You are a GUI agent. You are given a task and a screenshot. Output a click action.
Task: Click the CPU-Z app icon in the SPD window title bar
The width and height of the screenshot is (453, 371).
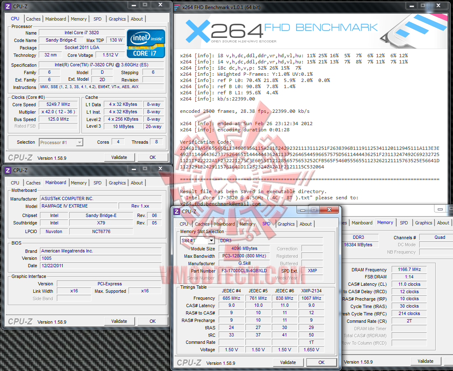click(177, 212)
